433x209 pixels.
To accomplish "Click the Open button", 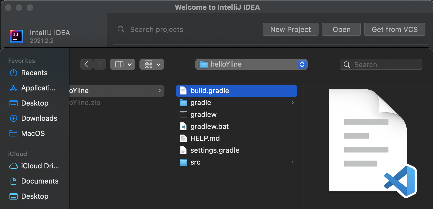I will (x=341, y=30).
